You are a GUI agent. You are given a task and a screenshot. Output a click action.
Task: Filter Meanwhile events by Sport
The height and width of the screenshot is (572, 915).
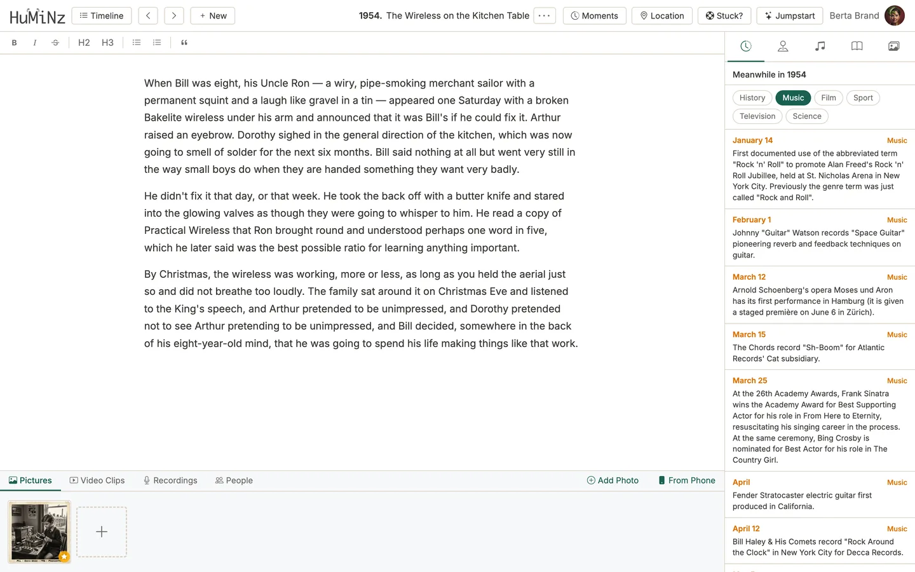[863, 98]
